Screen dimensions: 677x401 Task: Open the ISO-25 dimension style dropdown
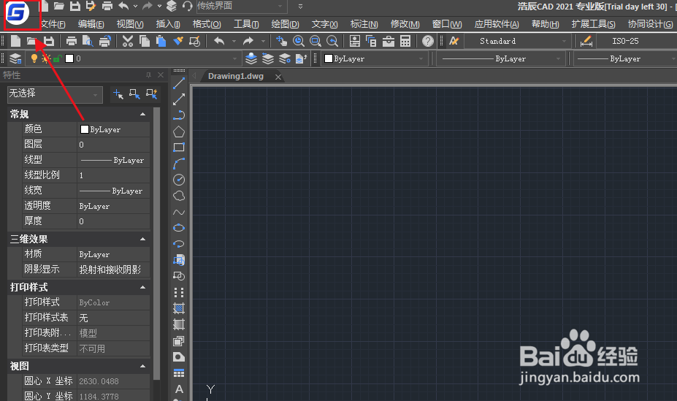pyautogui.click(x=637, y=41)
